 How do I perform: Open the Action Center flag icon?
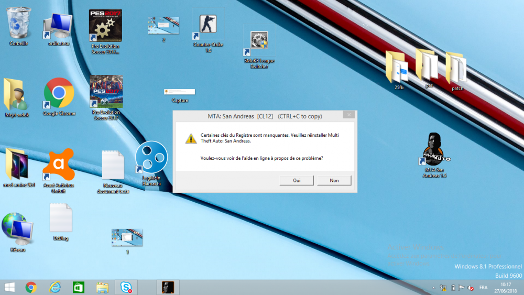click(461, 288)
